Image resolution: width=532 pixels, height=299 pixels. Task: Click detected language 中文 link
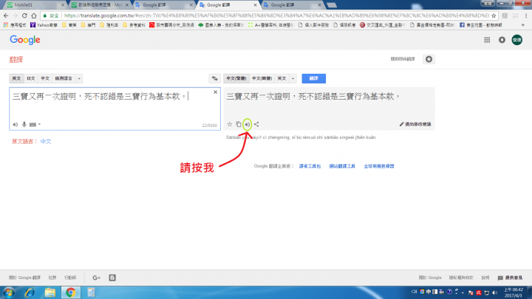pyautogui.click(x=46, y=141)
